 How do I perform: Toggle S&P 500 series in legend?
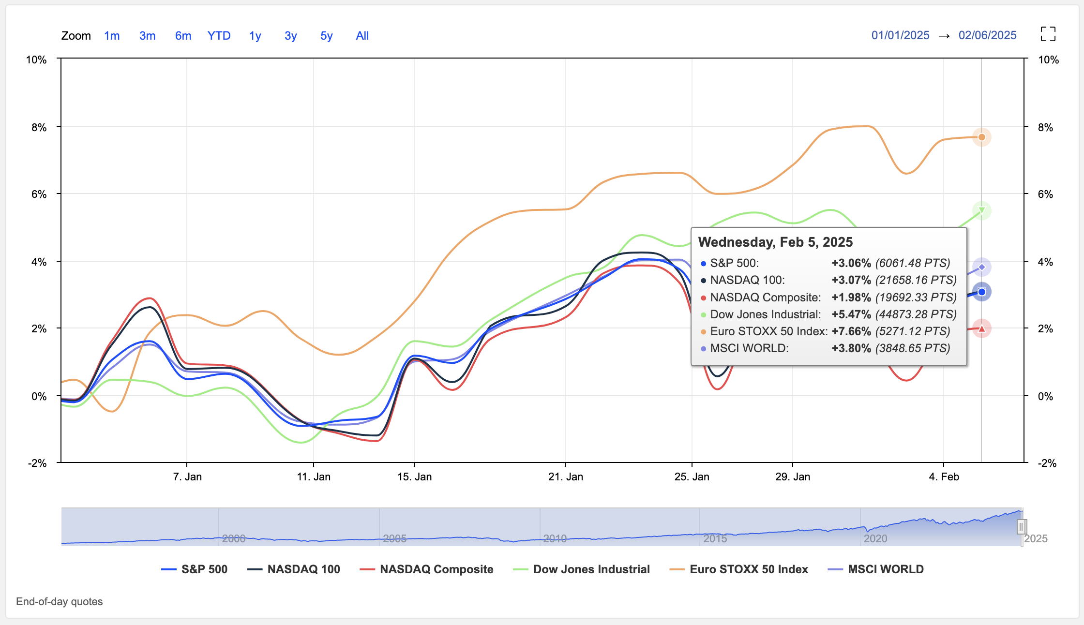click(194, 569)
